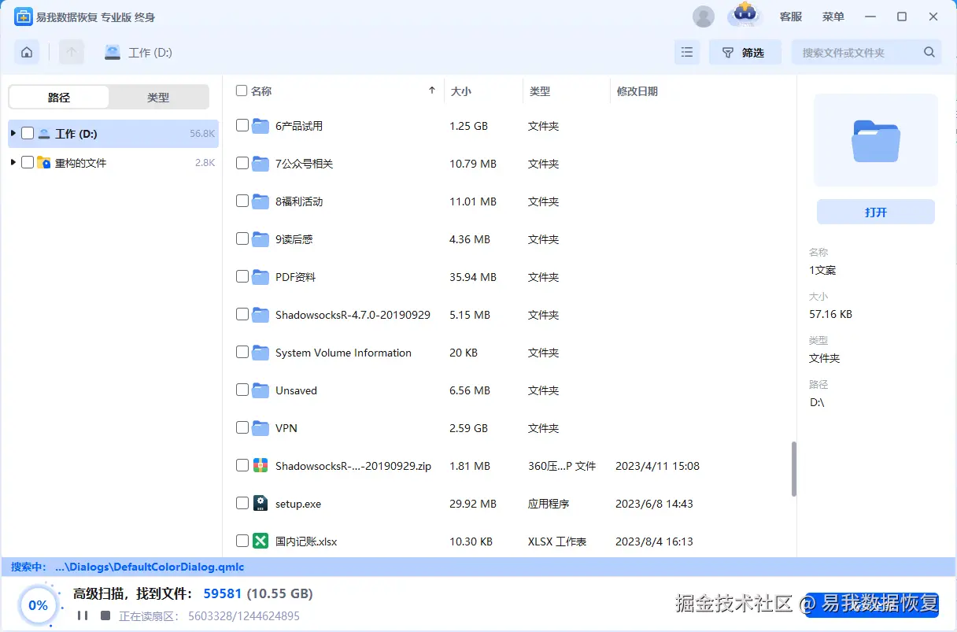957x632 pixels.
Task: Click the 6产品试用 folder icon
Action: [261, 126]
